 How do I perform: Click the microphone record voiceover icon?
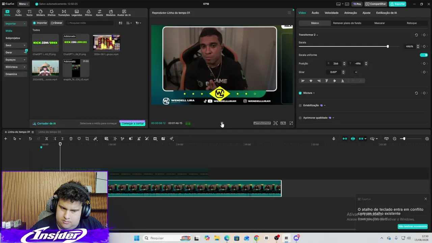pos(334,139)
